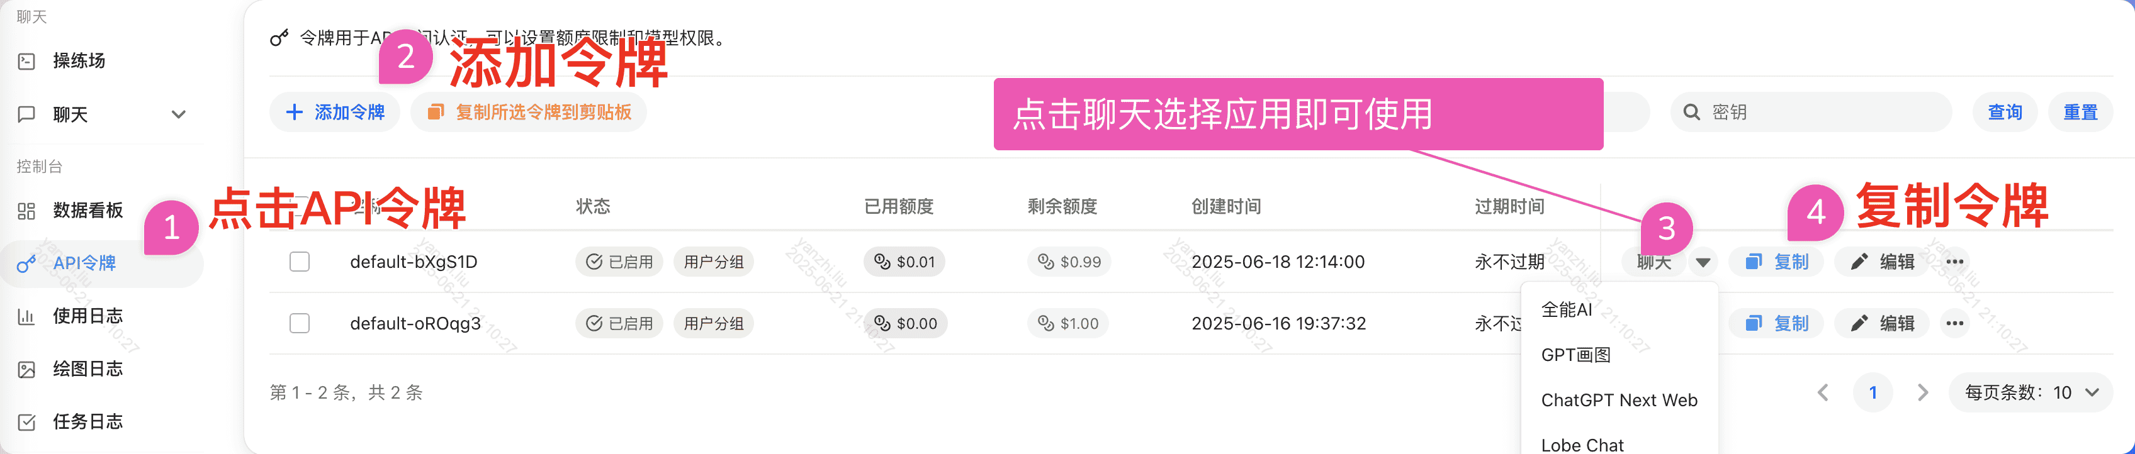Select ChatGPT Next Web from the chat menu

point(1619,400)
